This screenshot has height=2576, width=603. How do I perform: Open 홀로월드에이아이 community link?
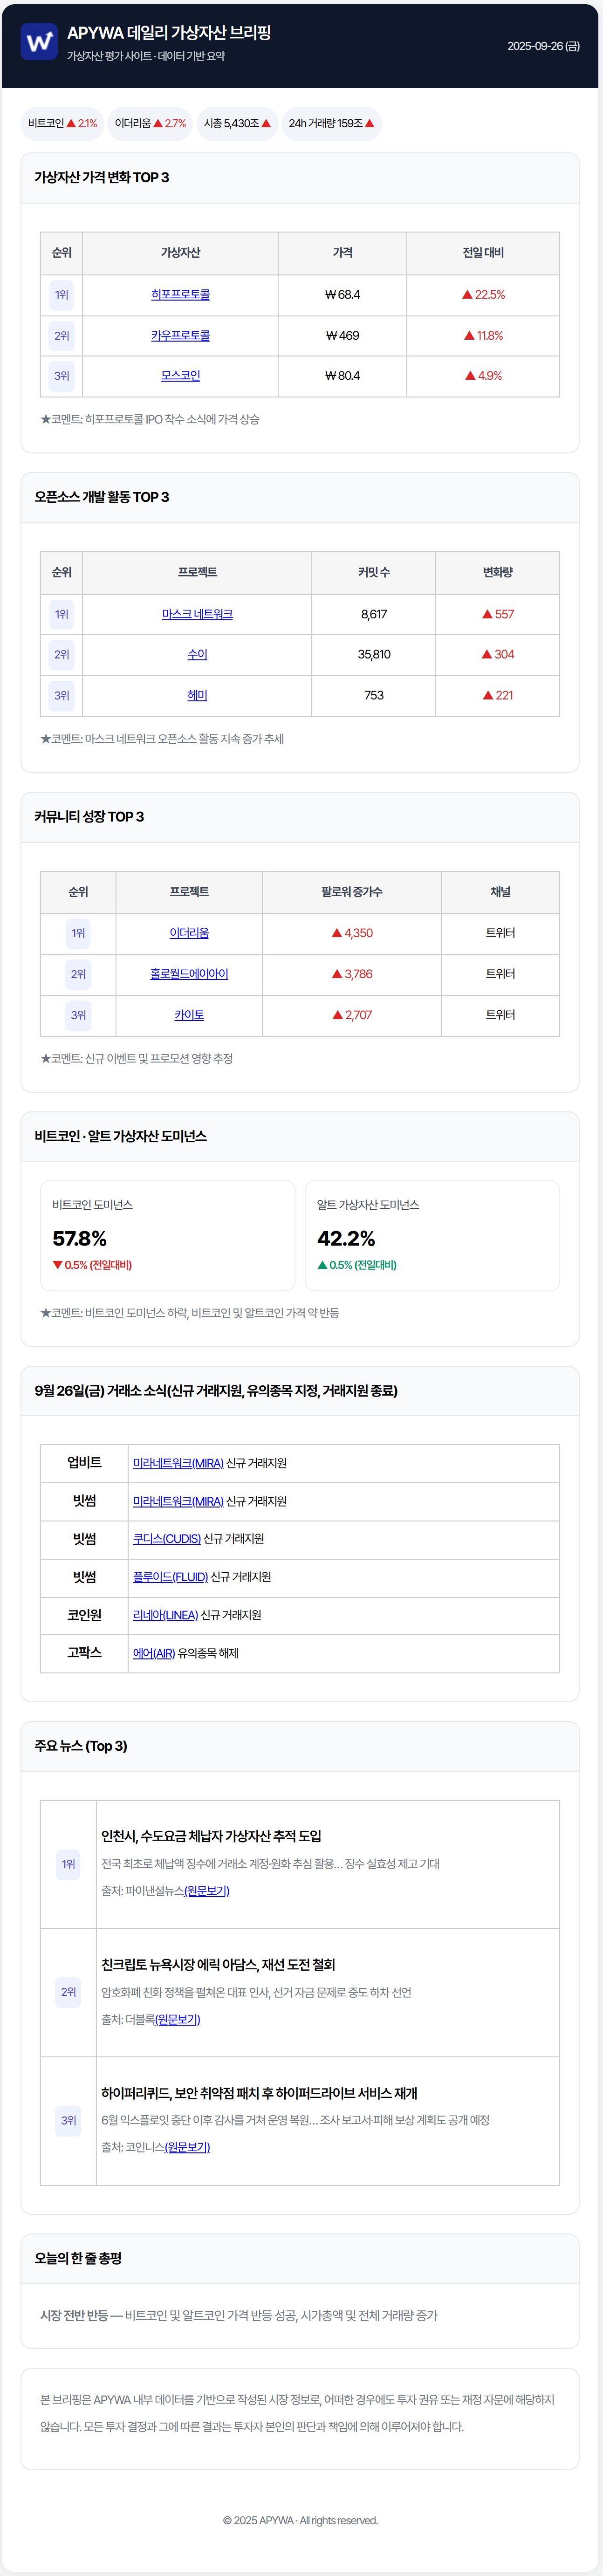(x=189, y=974)
